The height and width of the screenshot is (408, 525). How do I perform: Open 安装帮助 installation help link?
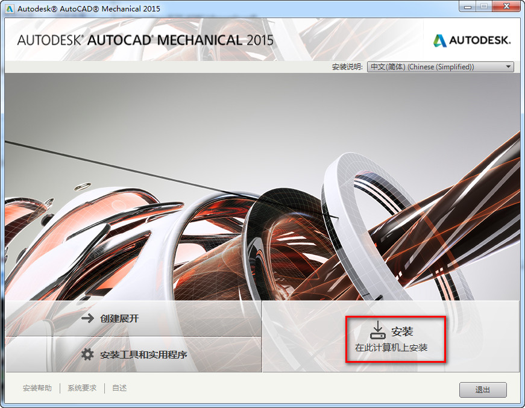point(37,388)
